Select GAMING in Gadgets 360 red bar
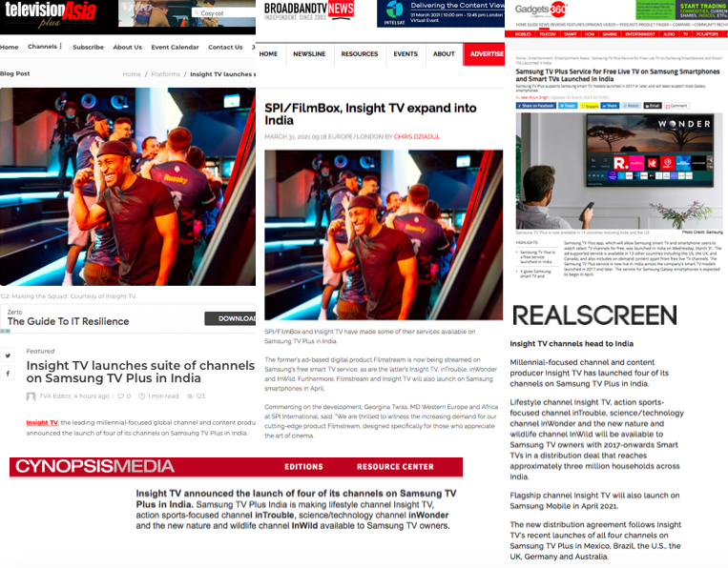The image size is (728, 568). pyautogui.click(x=610, y=34)
